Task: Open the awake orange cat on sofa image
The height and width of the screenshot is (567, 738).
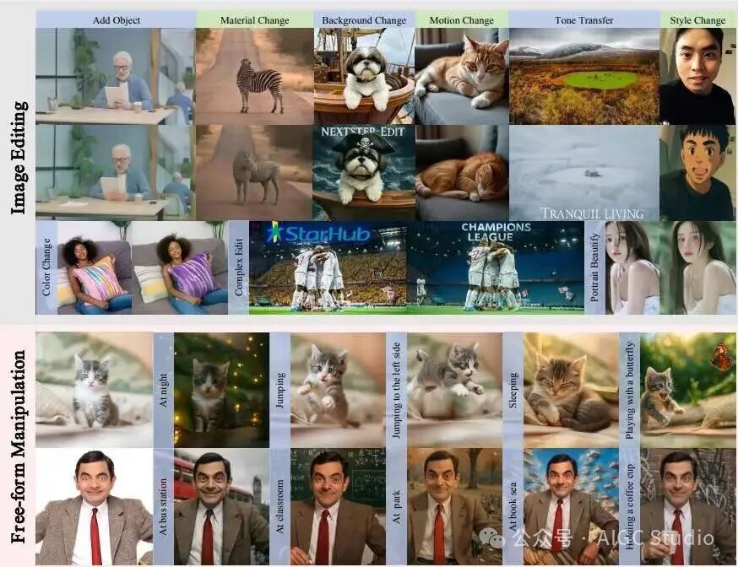Action: 462,76
